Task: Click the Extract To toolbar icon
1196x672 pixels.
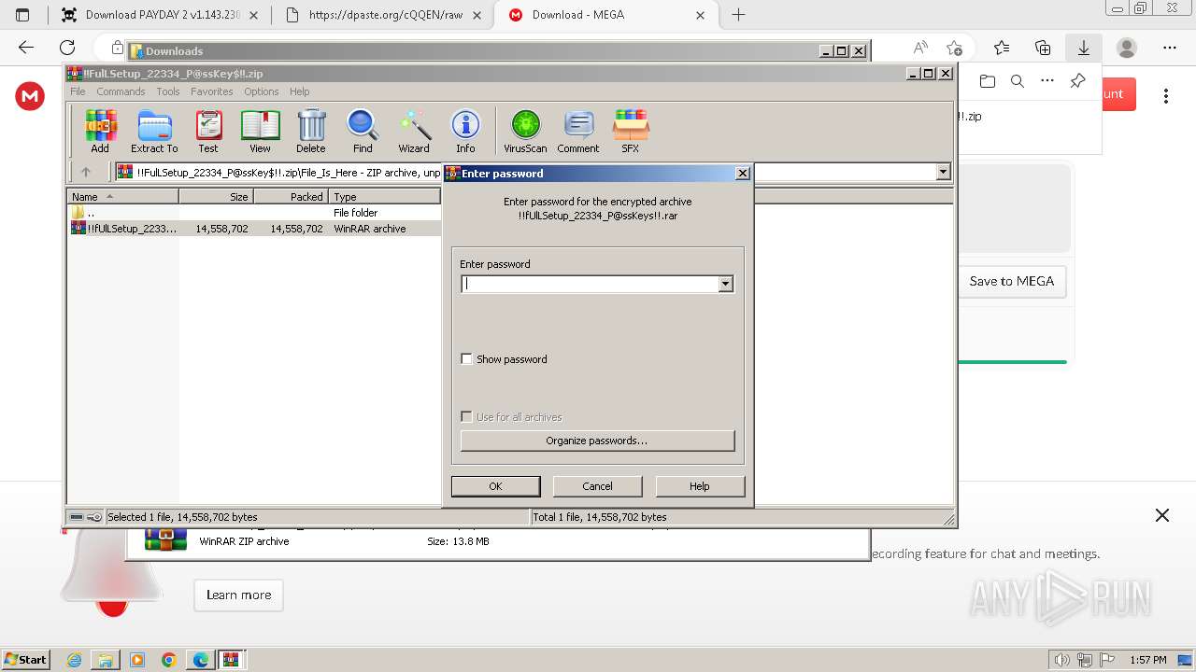Action: pyautogui.click(x=154, y=131)
